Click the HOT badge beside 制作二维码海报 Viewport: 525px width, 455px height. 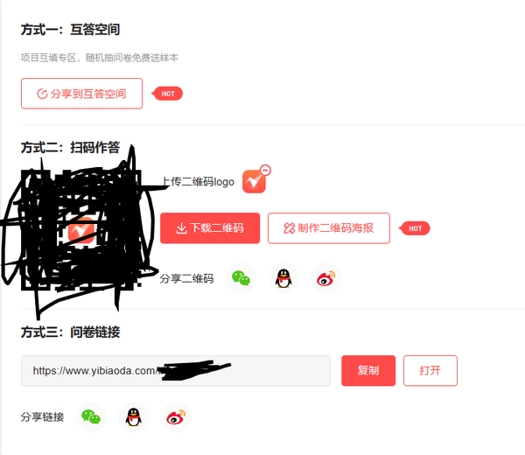coord(415,228)
